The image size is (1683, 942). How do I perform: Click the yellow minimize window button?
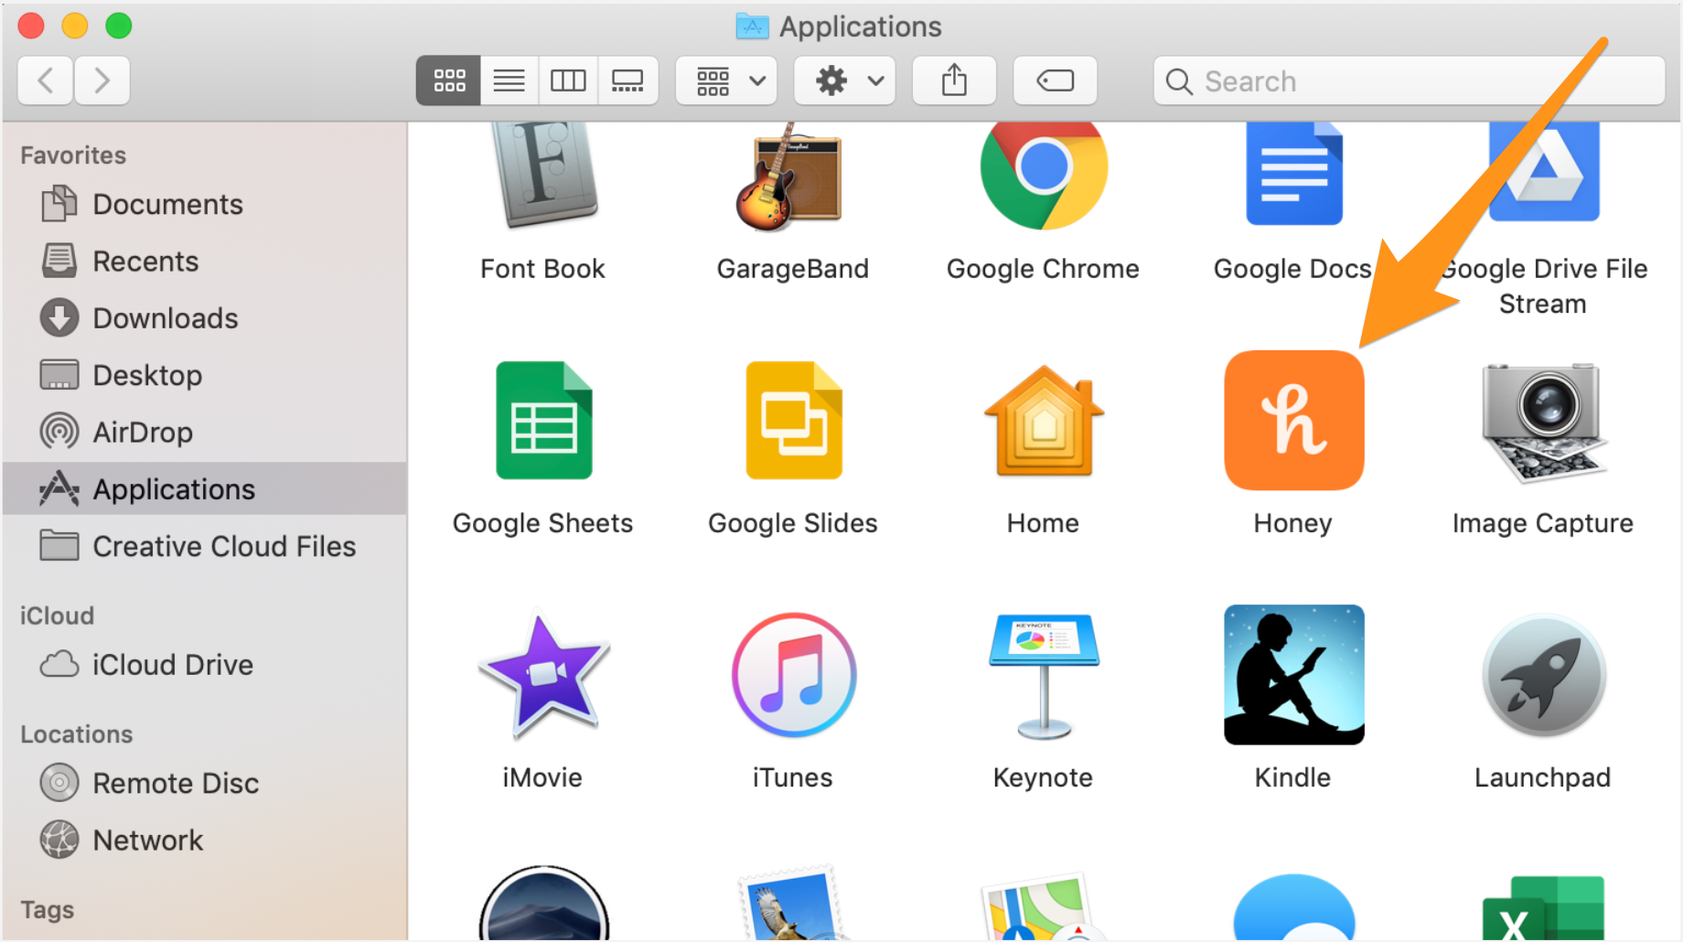click(x=75, y=26)
